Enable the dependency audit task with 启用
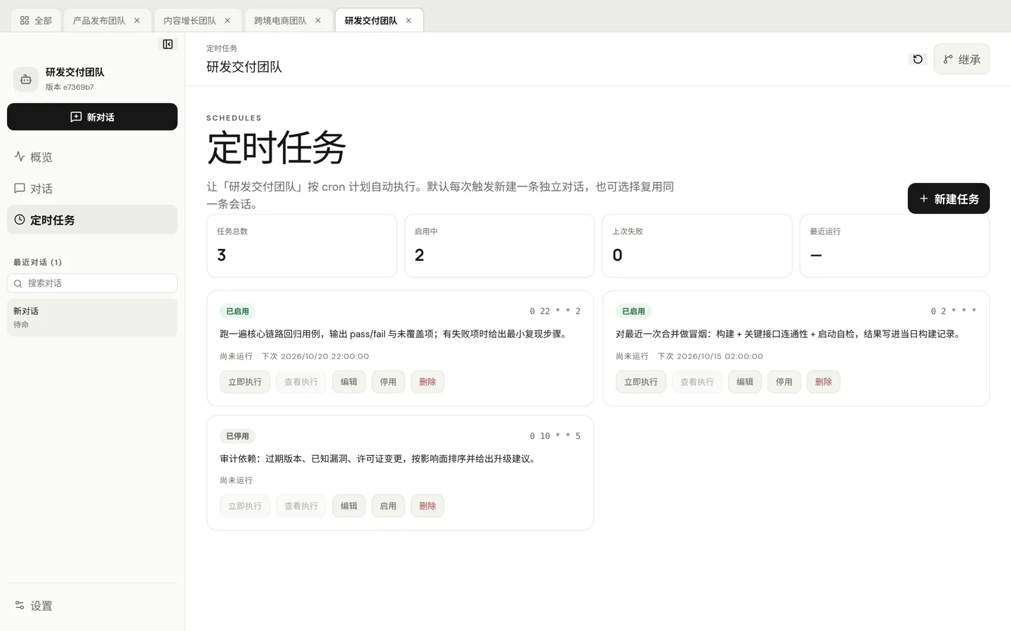 388,506
